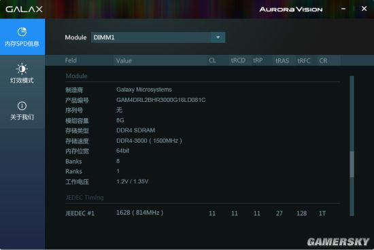Viewport: 374px width, 250px height.
Task: Select the DDR4-3000 speed value row
Action: pos(202,141)
